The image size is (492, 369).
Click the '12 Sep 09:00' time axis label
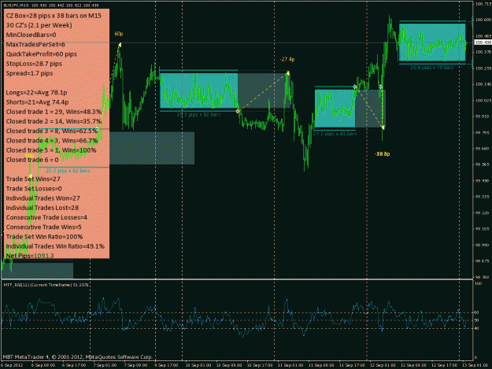[x=413, y=365]
